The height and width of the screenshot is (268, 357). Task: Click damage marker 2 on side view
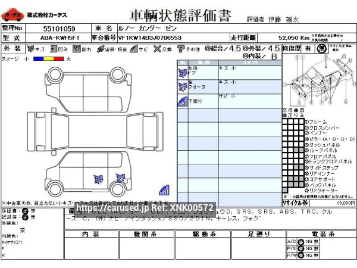pyautogui.click(x=120, y=177)
